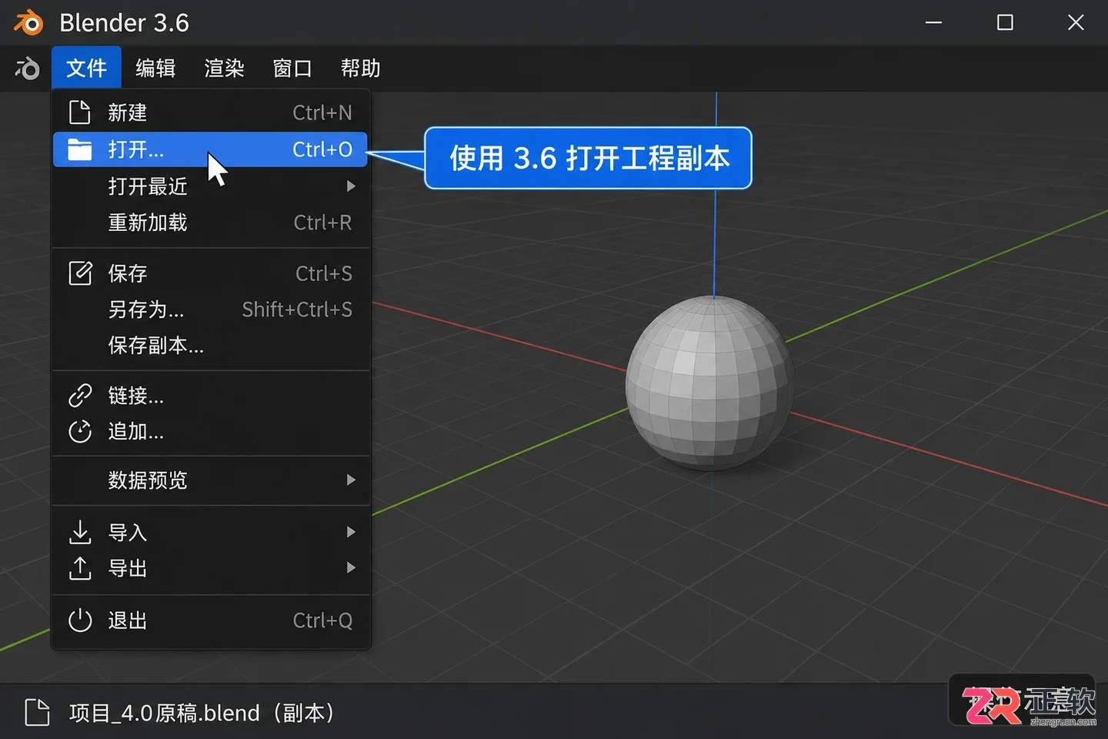The height and width of the screenshot is (739, 1108).
Task: Choose 新建 from the file menu
Action: pos(210,112)
